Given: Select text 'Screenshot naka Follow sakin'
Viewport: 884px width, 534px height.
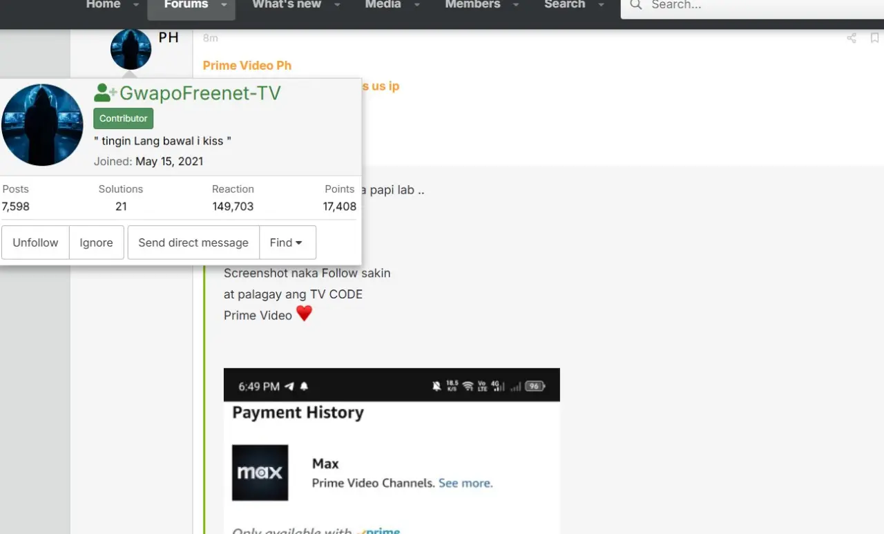Looking at the screenshot, I should point(307,273).
